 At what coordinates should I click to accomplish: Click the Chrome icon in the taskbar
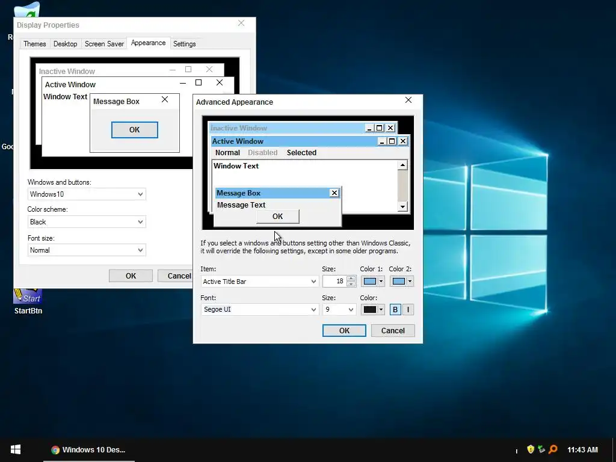coord(55,450)
